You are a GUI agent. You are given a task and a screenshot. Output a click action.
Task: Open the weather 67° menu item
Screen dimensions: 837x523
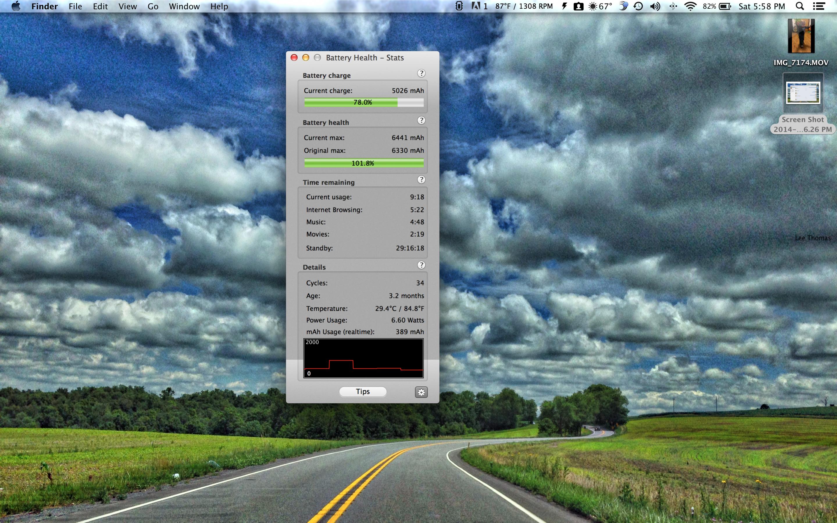coord(600,6)
